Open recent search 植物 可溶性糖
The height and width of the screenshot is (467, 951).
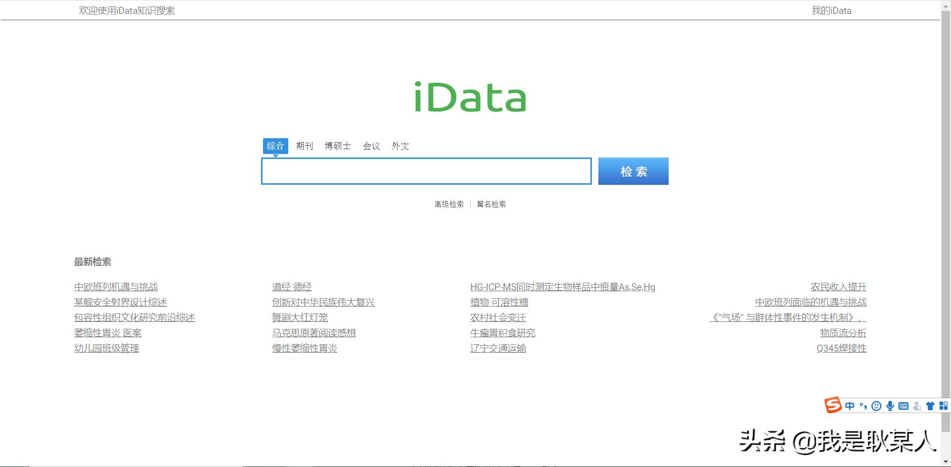(499, 302)
